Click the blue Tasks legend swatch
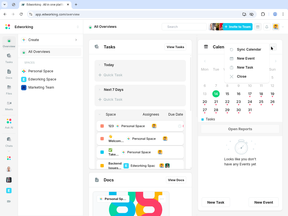This screenshot has width=288, height=216. (202, 120)
